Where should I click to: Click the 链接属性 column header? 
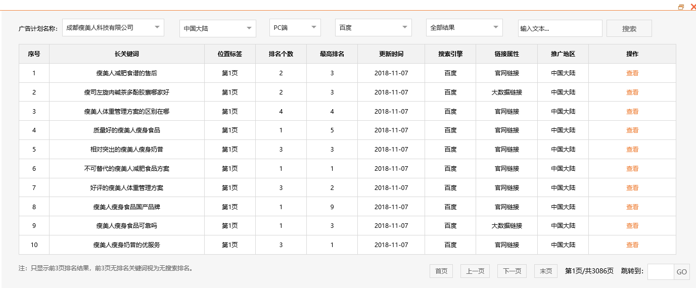click(x=507, y=54)
